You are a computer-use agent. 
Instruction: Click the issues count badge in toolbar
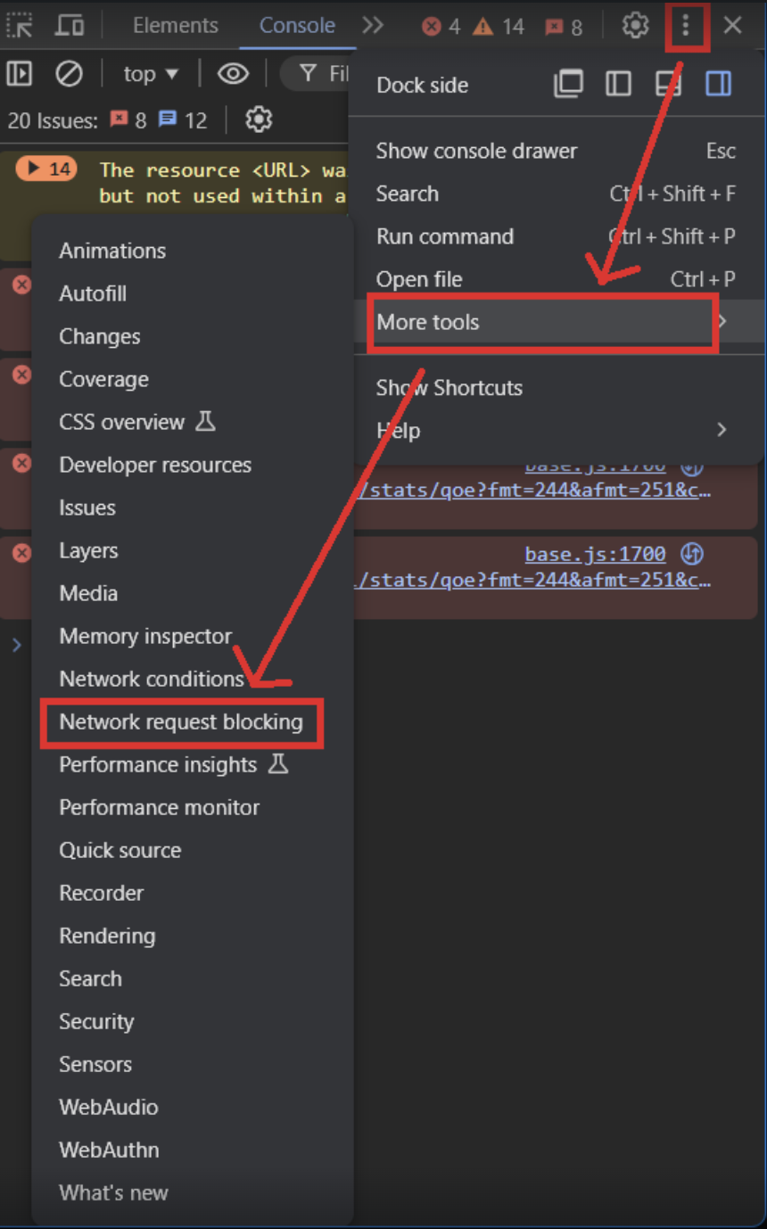[x=564, y=27]
